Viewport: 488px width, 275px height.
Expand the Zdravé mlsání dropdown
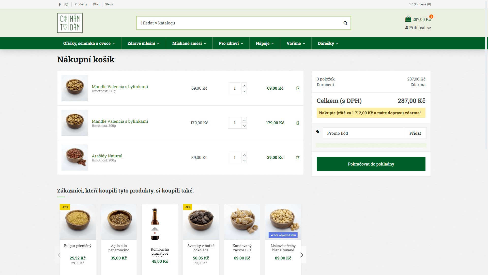pos(143,44)
